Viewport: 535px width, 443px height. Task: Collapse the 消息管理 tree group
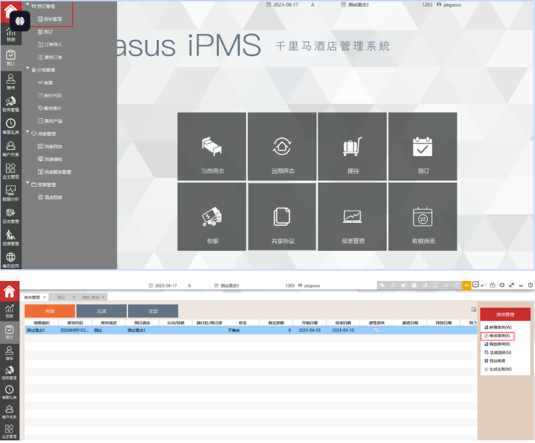pos(27,133)
